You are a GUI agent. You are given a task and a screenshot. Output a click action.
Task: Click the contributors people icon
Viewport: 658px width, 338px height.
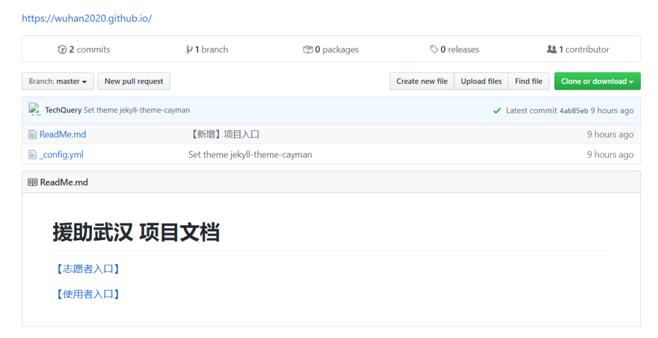pos(551,49)
